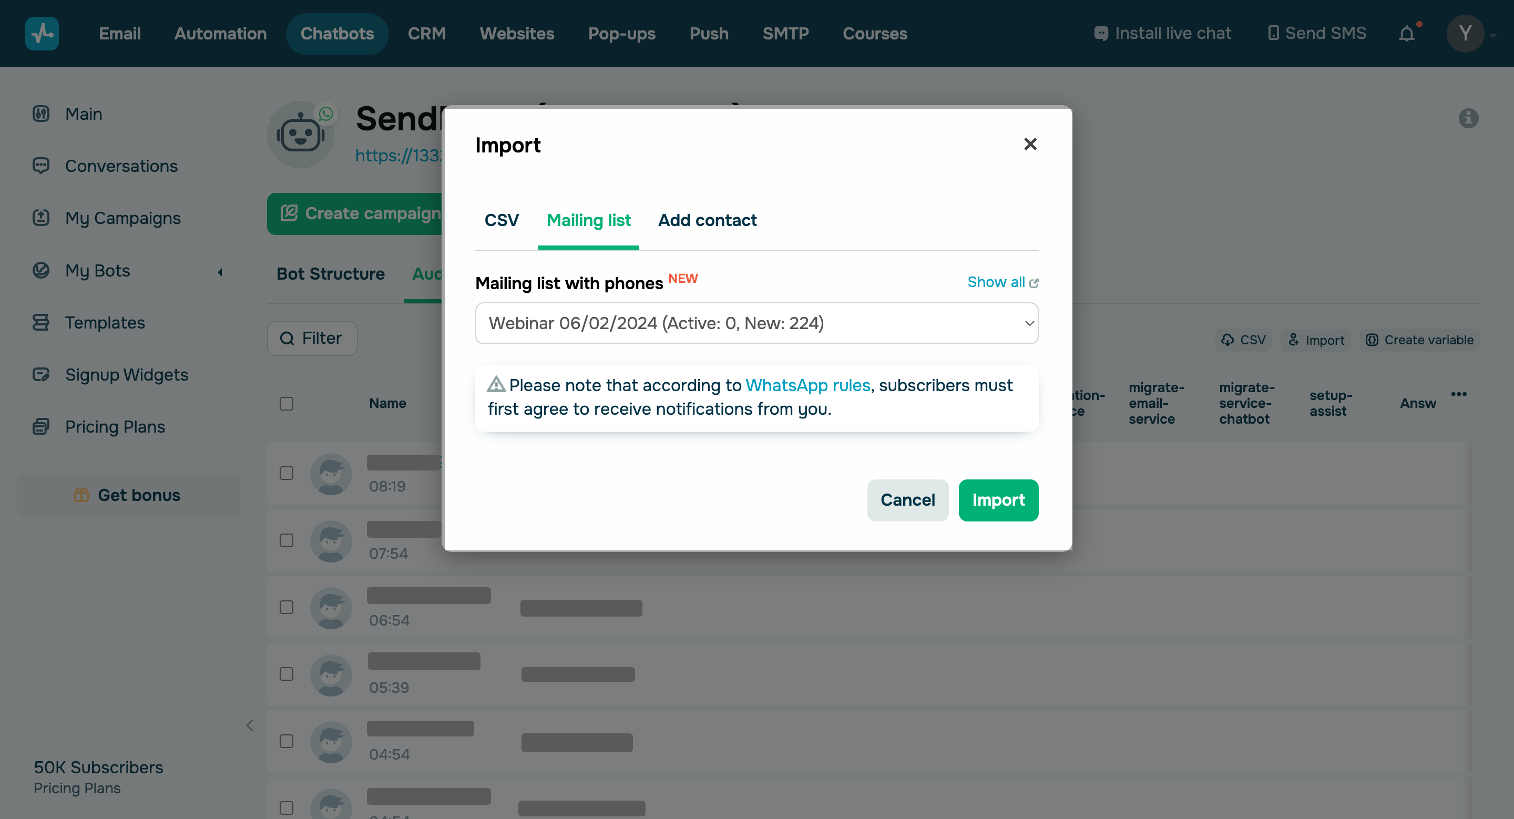Check the first subscriber row checkbox

pyautogui.click(x=286, y=473)
